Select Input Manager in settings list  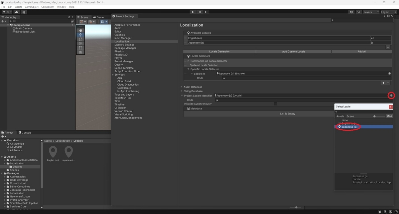click(123, 38)
